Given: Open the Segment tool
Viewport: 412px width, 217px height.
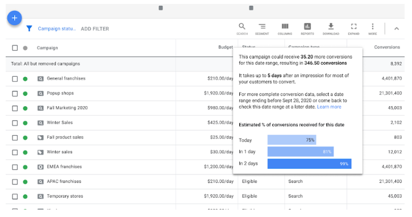Looking at the screenshot, I should coord(262,29).
